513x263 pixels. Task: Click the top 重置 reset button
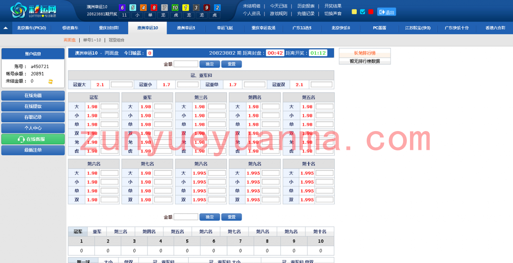pos(231,64)
